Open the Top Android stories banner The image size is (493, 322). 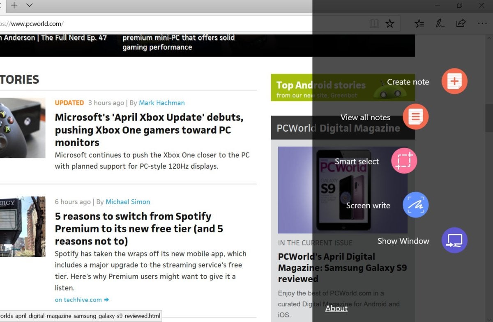coord(343,87)
